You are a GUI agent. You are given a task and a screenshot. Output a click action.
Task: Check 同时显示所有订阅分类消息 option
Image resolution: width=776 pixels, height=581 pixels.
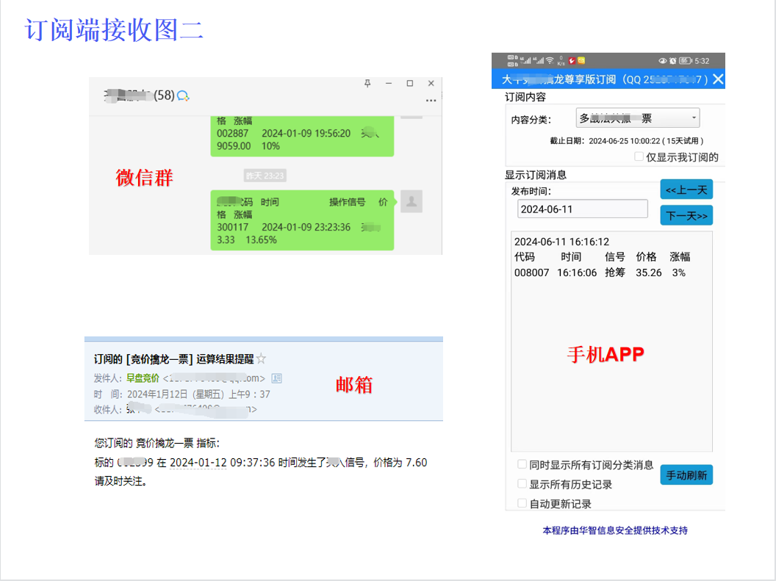tap(522, 464)
